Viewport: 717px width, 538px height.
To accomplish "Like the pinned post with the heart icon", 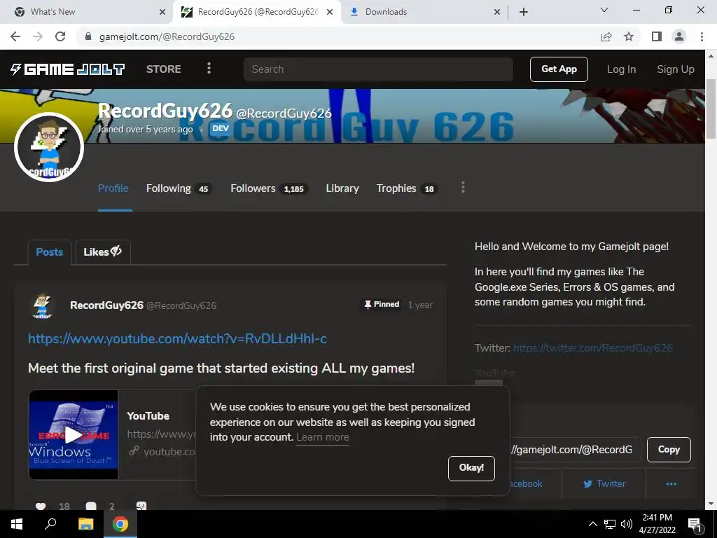I will click(41, 506).
